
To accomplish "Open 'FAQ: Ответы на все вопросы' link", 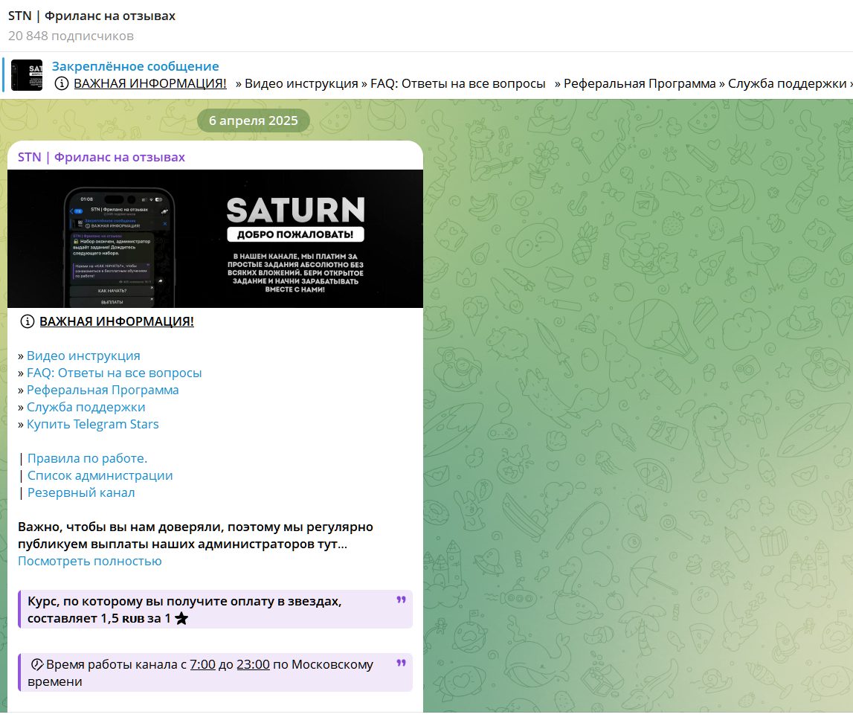I will tap(115, 373).
